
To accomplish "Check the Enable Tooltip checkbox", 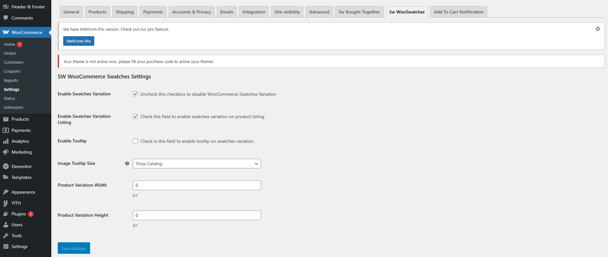I will coord(135,141).
